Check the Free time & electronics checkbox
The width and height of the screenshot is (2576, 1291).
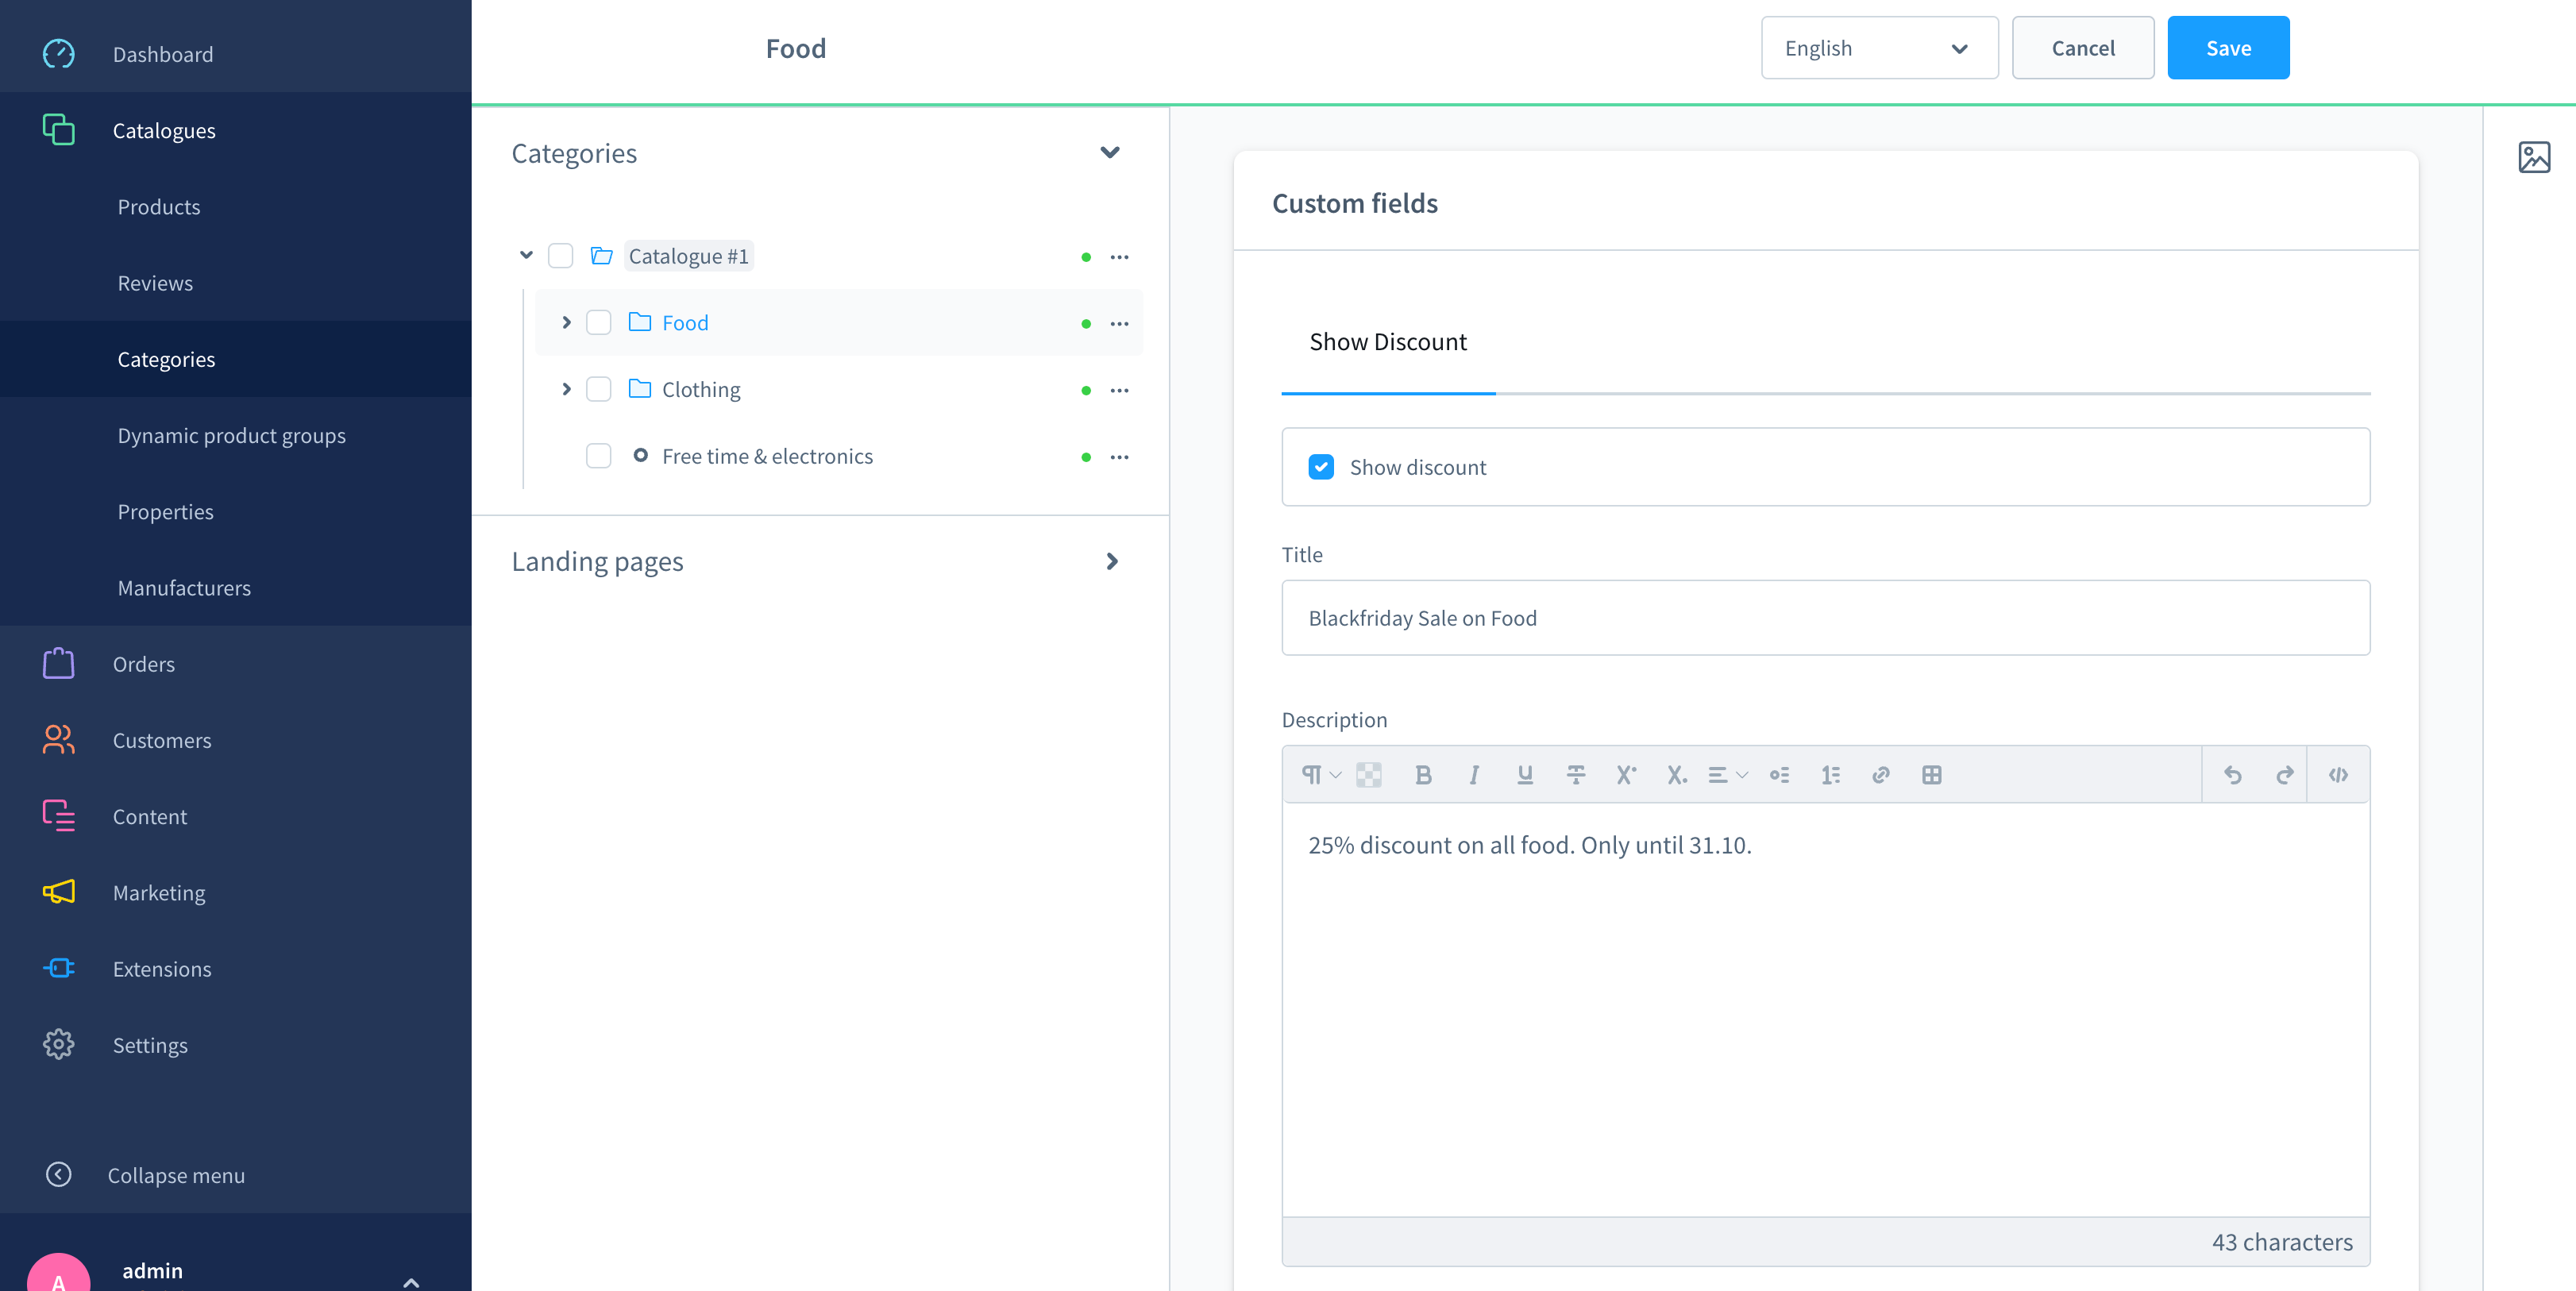tap(599, 456)
